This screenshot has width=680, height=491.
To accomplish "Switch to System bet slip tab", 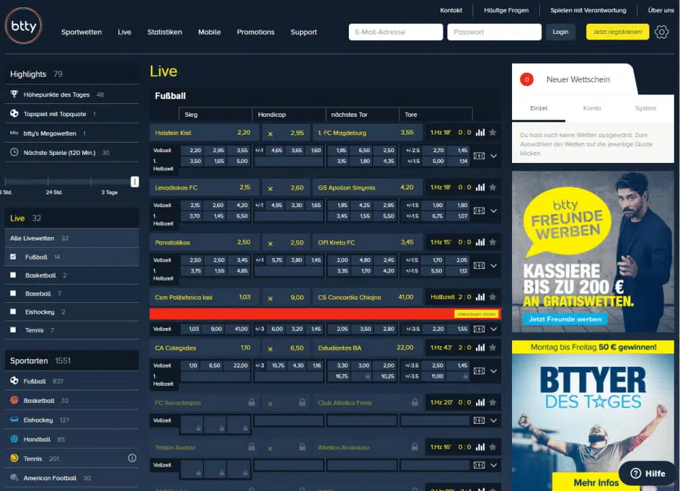I will [x=645, y=108].
